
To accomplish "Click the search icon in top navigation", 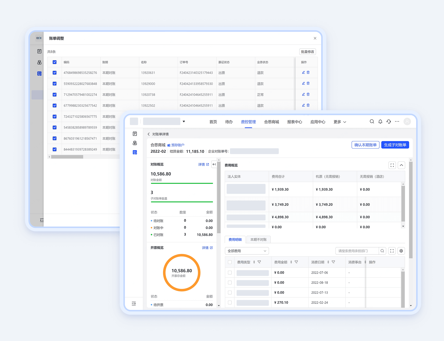I will (372, 122).
